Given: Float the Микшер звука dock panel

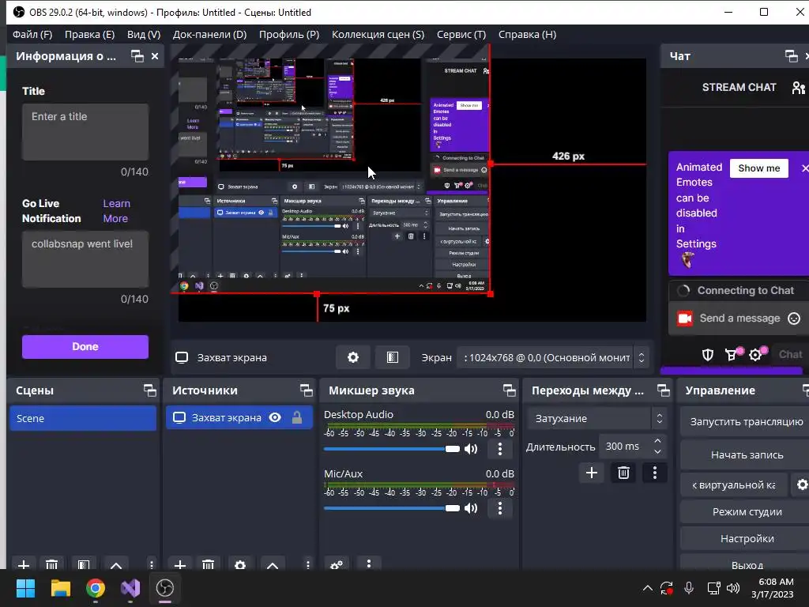Looking at the screenshot, I should [x=510, y=390].
